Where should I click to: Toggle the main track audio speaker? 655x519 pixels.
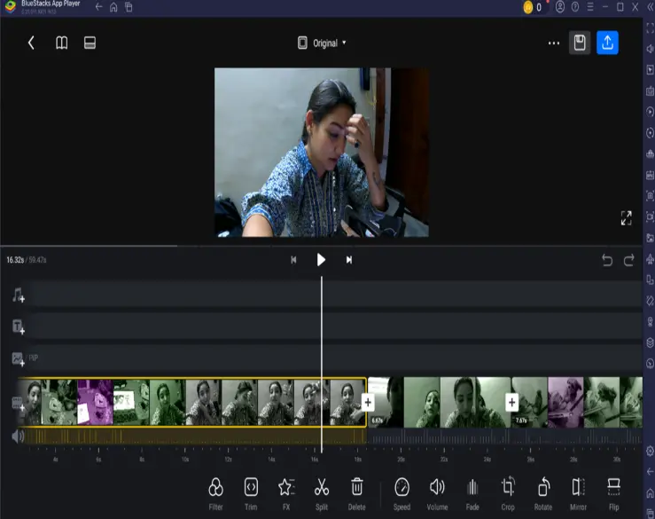pyautogui.click(x=17, y=436)
